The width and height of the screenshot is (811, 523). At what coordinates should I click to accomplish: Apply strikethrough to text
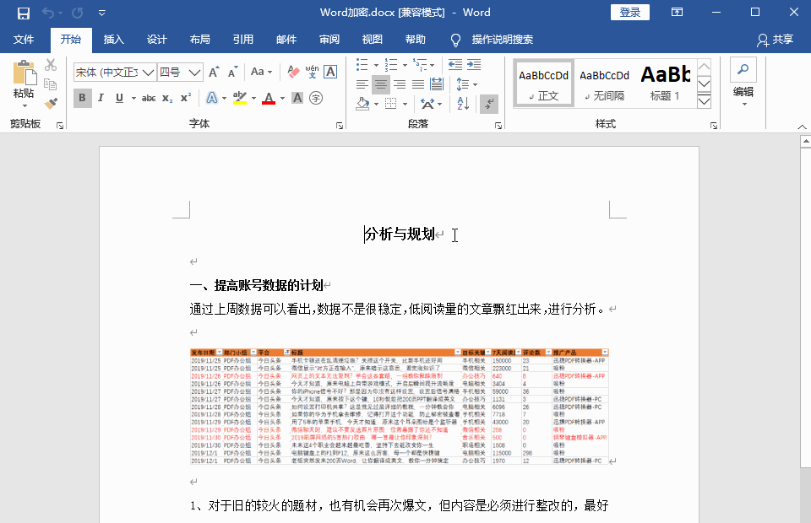[x=150, y=99]
